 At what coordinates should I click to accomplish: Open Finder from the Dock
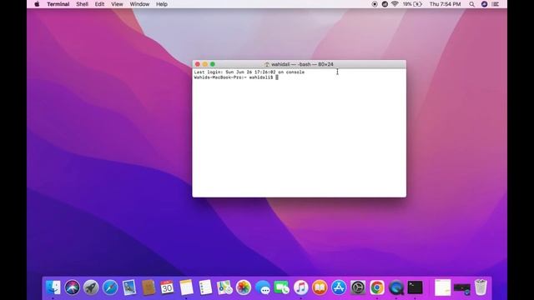[x=53, y=287]
